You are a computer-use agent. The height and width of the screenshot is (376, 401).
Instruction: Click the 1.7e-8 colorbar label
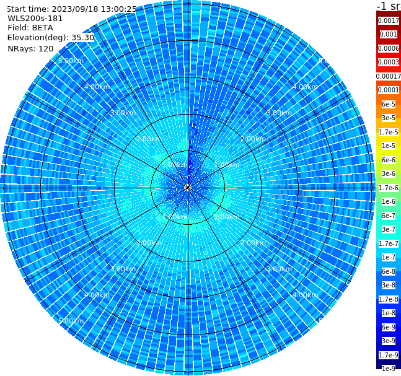tap(389, 299)
